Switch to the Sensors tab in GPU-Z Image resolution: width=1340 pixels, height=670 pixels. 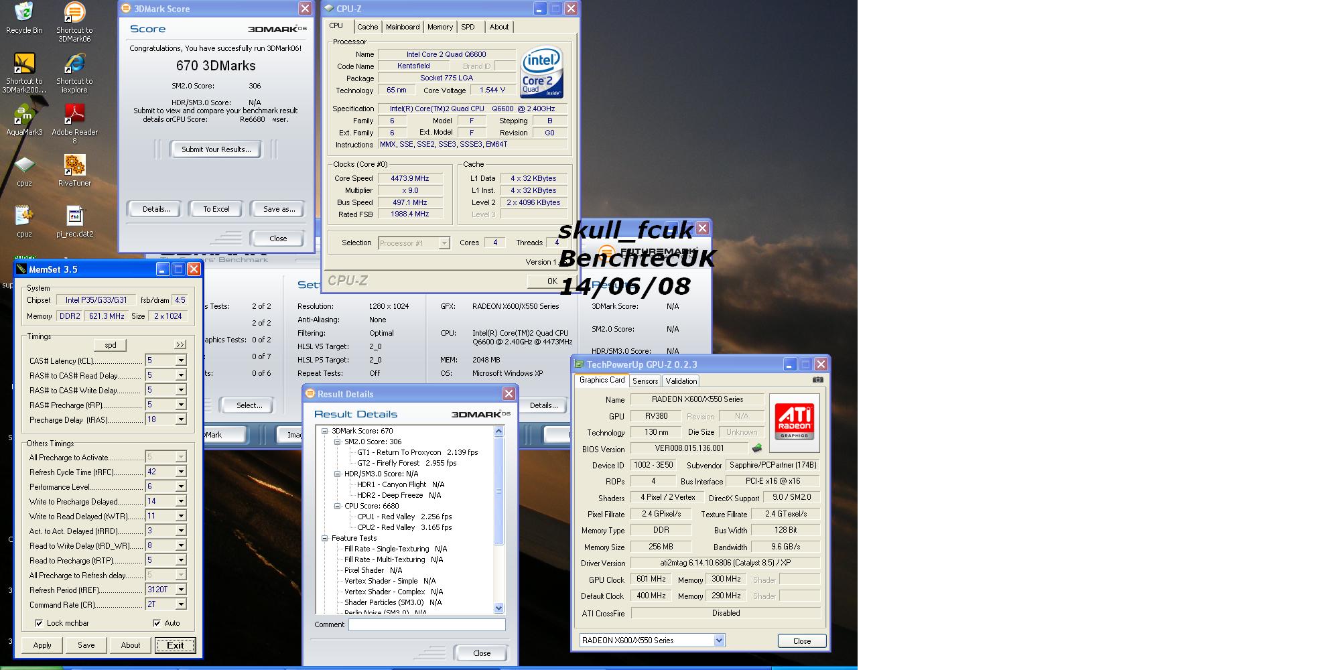coord(645,381)
